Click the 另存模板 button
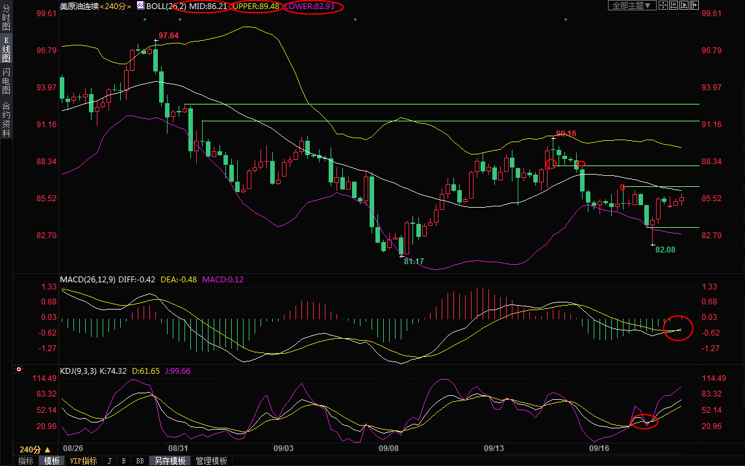The height and width of the screenshot is (466, 745). pos(170,461)
